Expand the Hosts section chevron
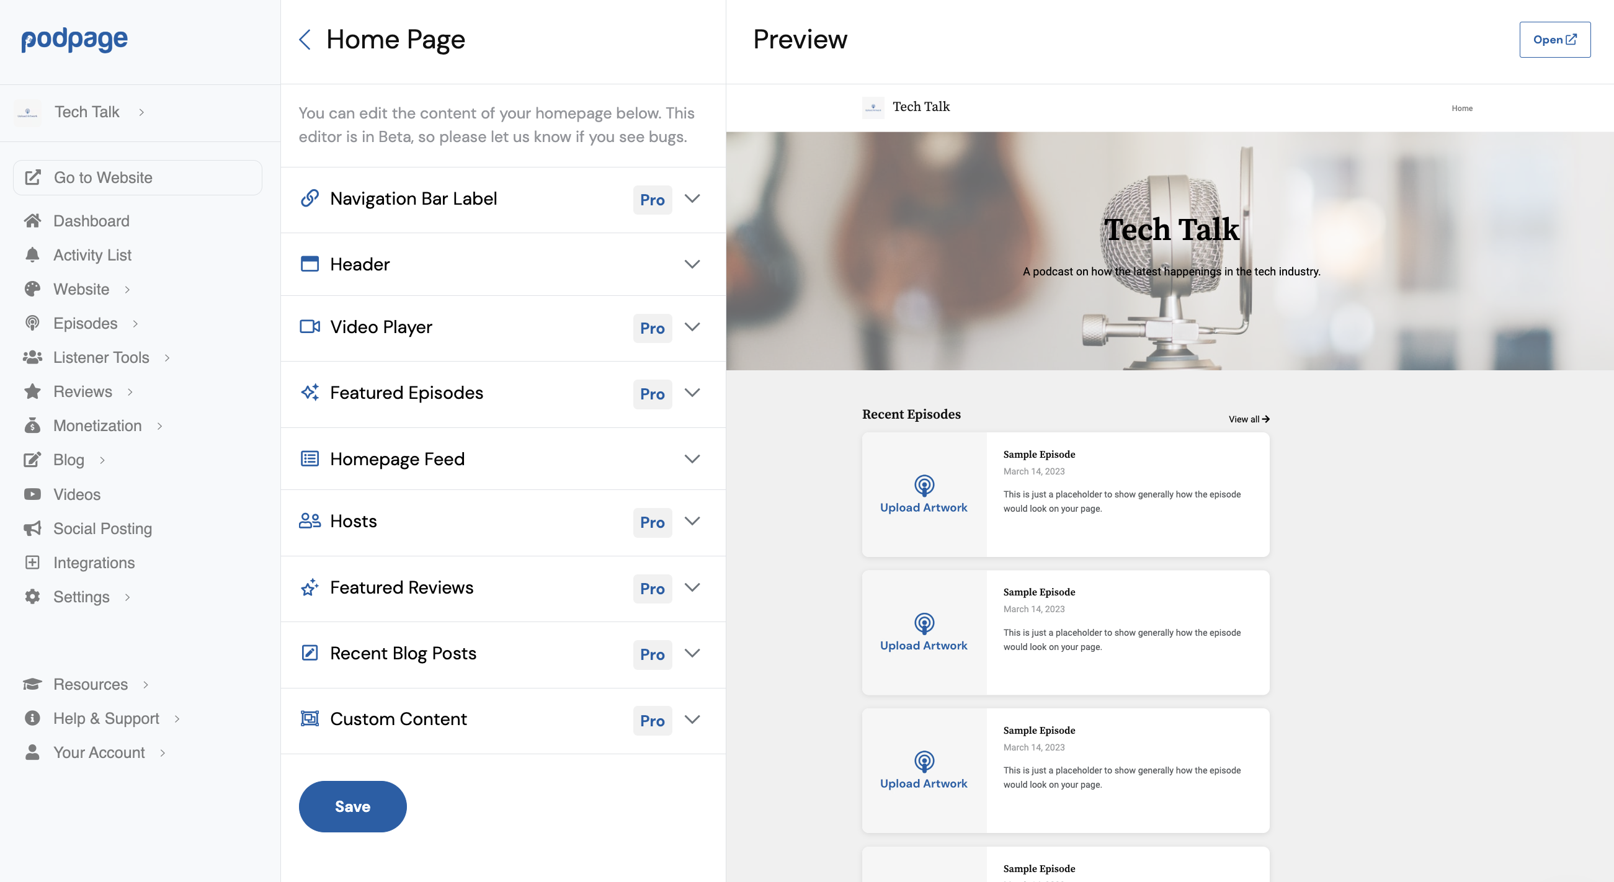Viewport: 1614px width, 882px height. [692, 521]
